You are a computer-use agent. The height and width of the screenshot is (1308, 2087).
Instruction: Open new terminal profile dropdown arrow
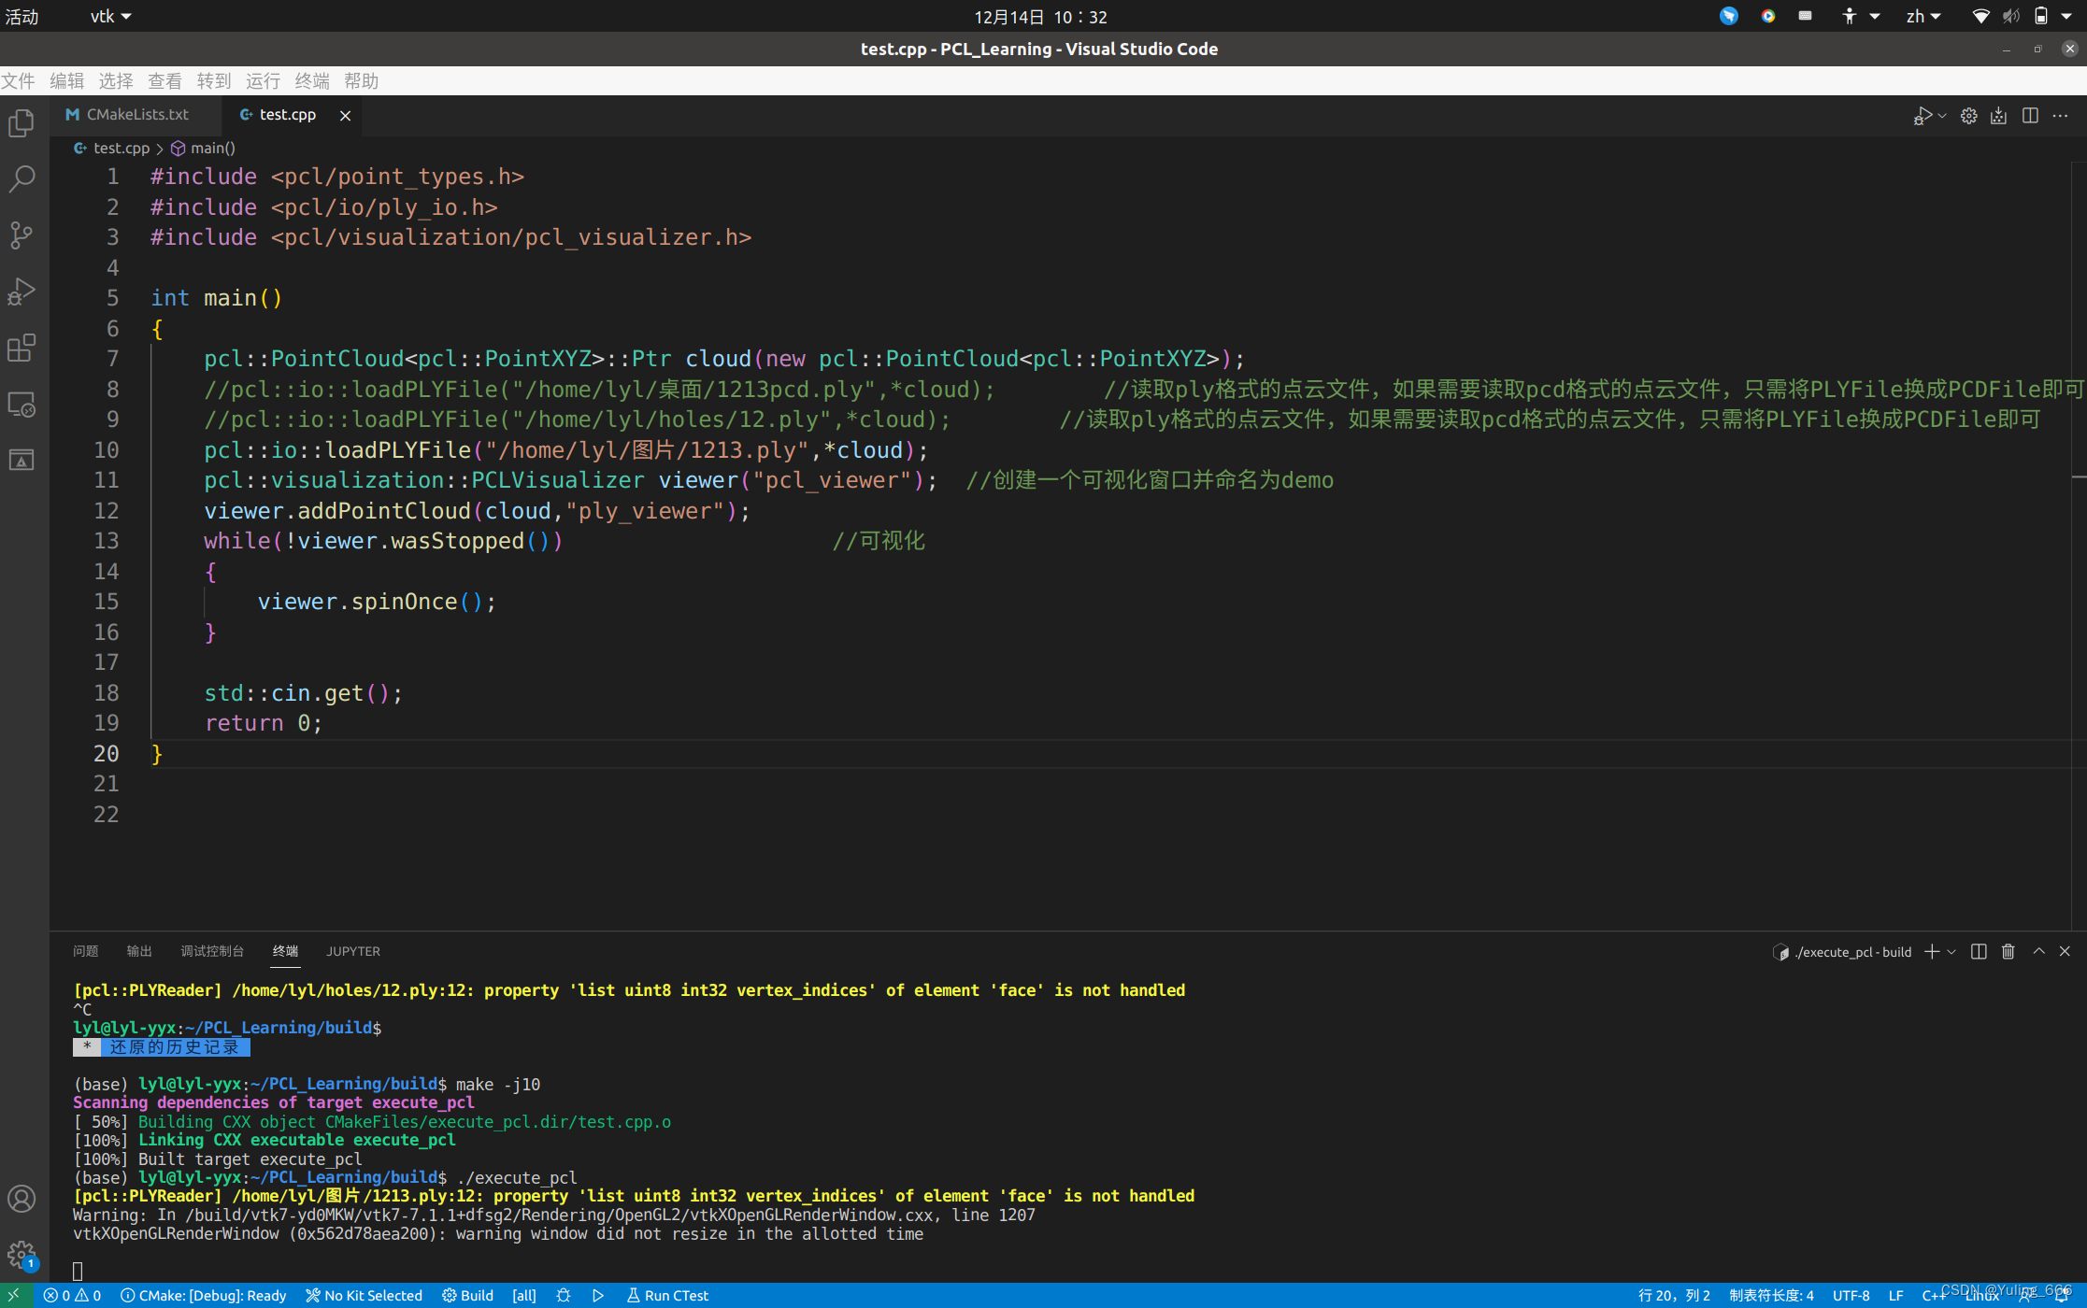point(1951,951)
